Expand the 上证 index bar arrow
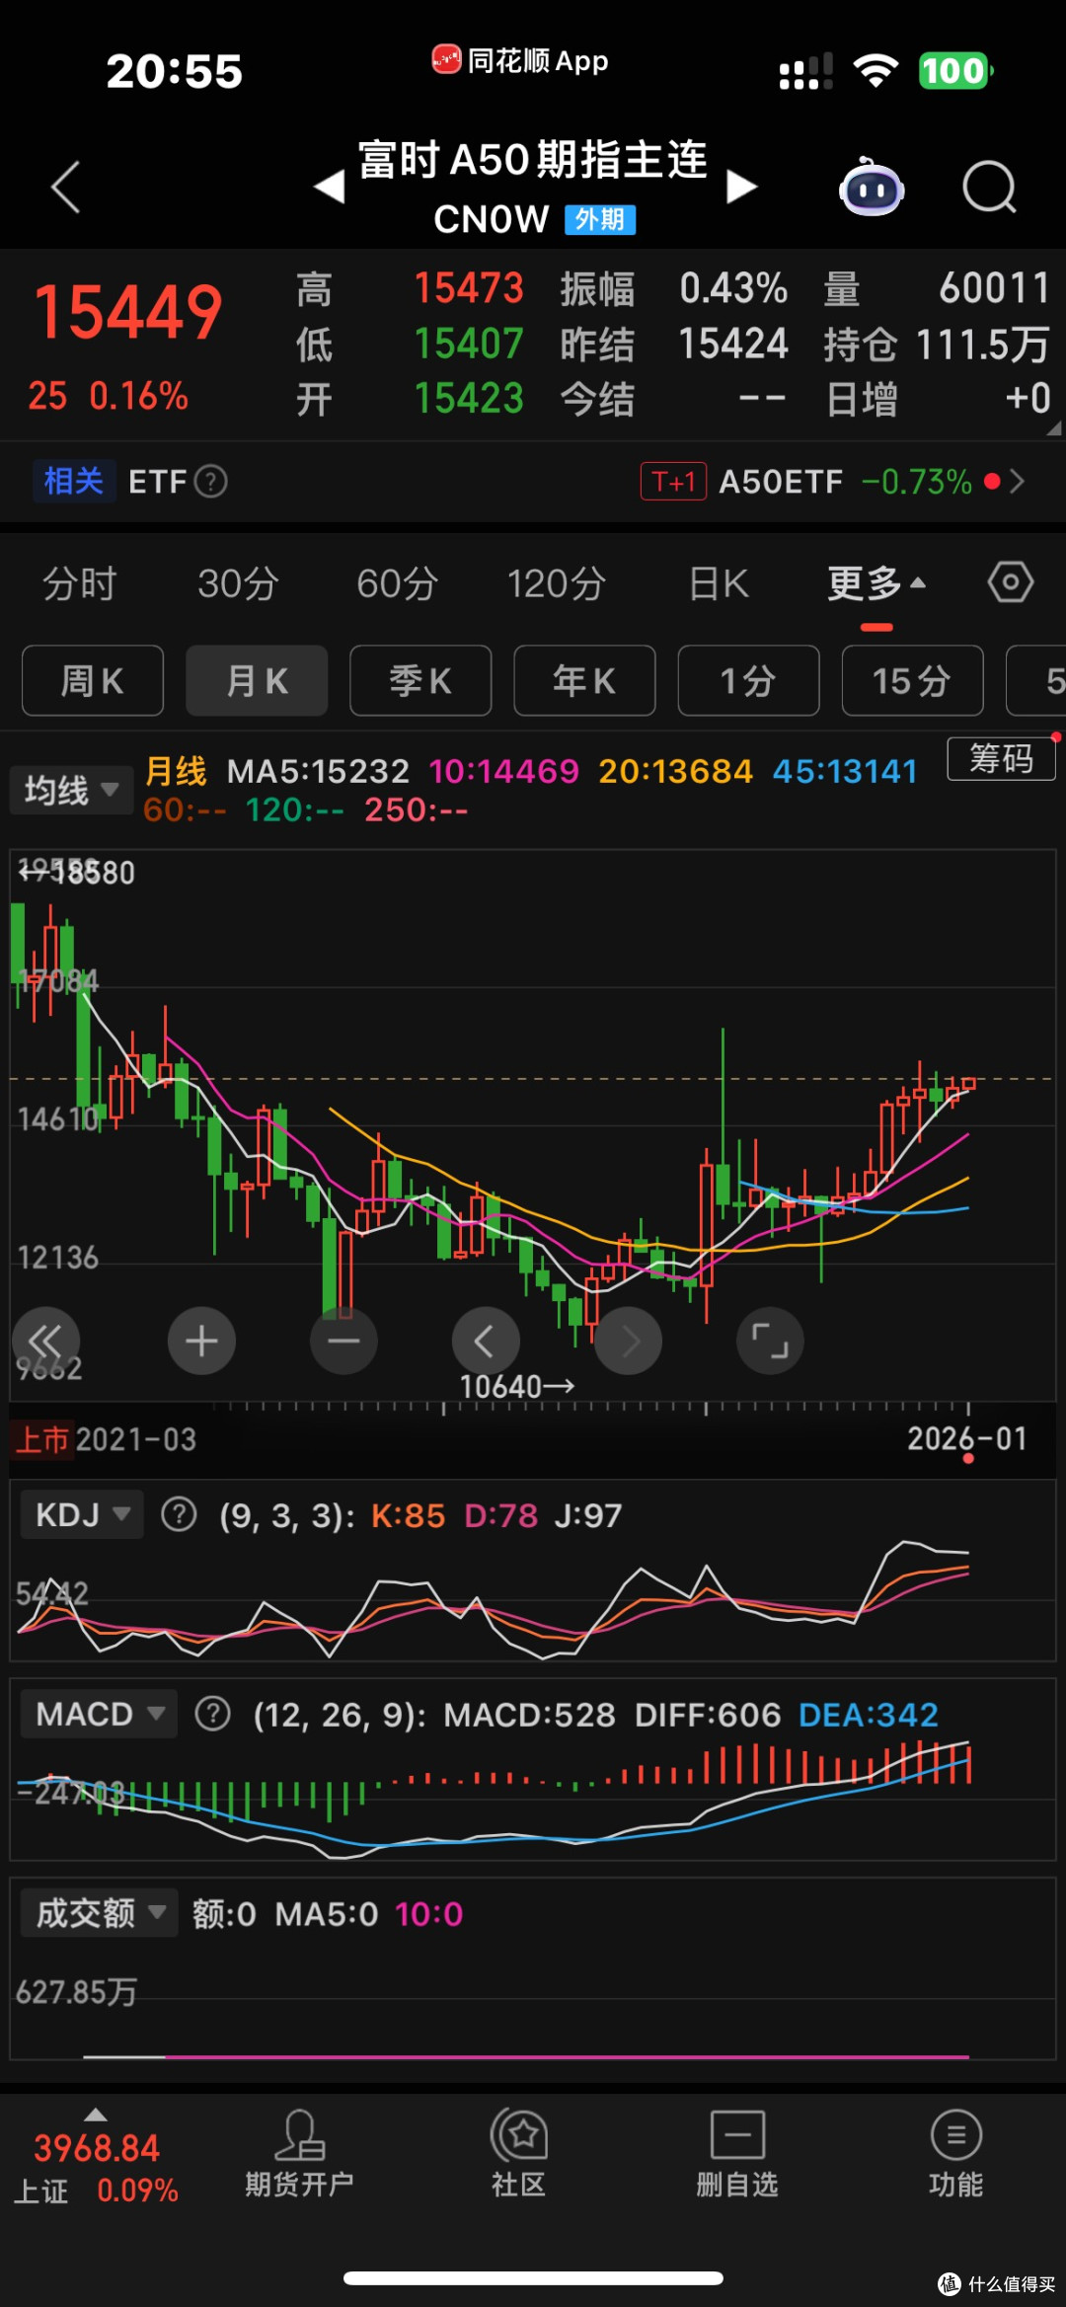Image resolution: width=1066 pixels, height=2307 pixels. 96,2115
